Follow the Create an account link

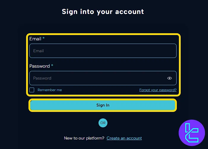pos(124,138)
